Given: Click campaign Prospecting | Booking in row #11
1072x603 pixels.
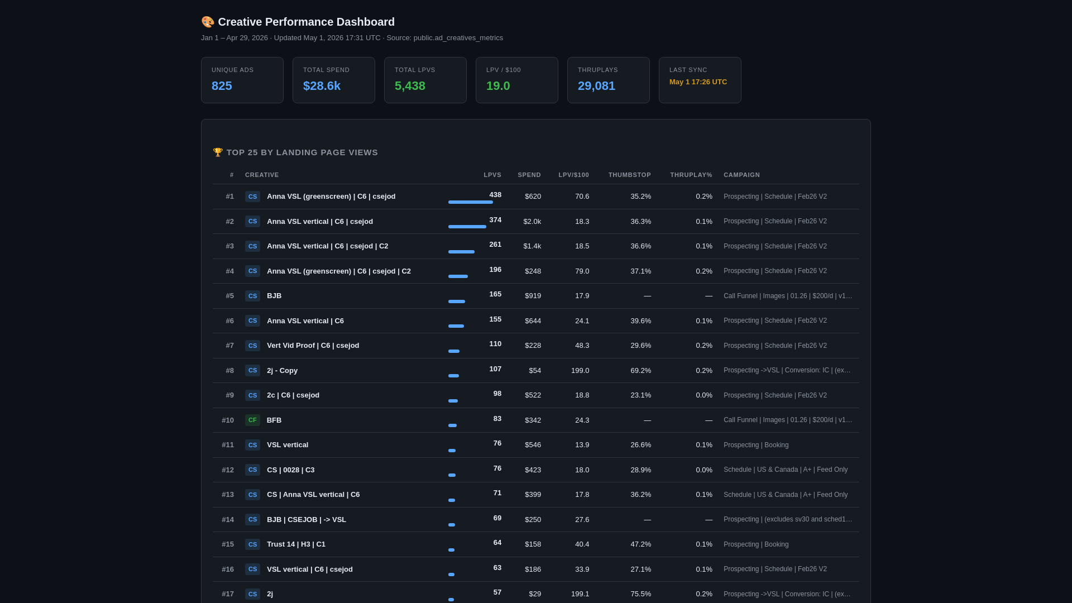Looking at the screenshot, I should [756, 445].
